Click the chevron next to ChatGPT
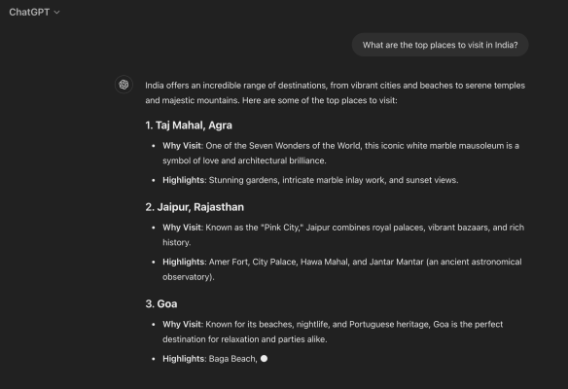This screenshot has width=568, height=389. [56, 13]
